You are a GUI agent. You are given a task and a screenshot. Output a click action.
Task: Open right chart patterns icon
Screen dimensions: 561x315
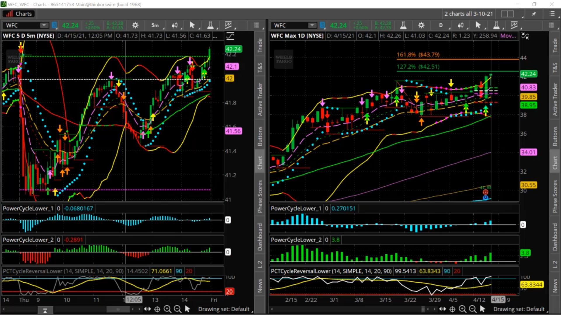514,25
